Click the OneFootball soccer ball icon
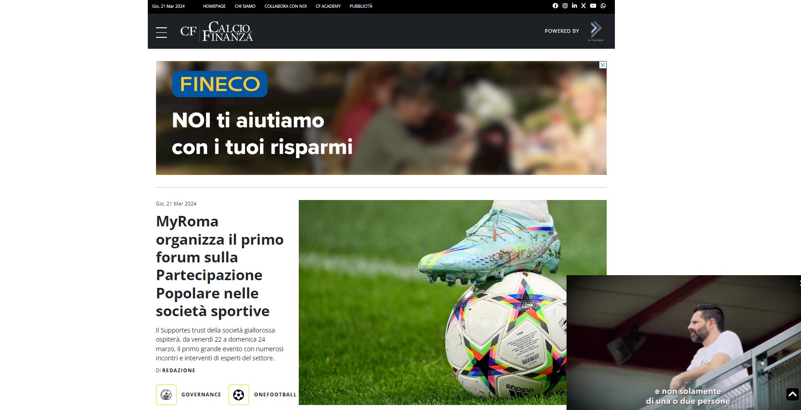 [x=239, y=395]
